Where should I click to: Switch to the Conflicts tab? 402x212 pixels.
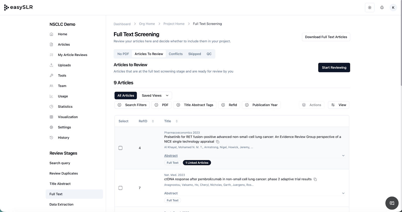click(x=176, y=54)
